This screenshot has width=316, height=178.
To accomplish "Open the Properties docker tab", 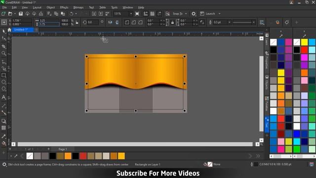I will click(x=267, y=60).
